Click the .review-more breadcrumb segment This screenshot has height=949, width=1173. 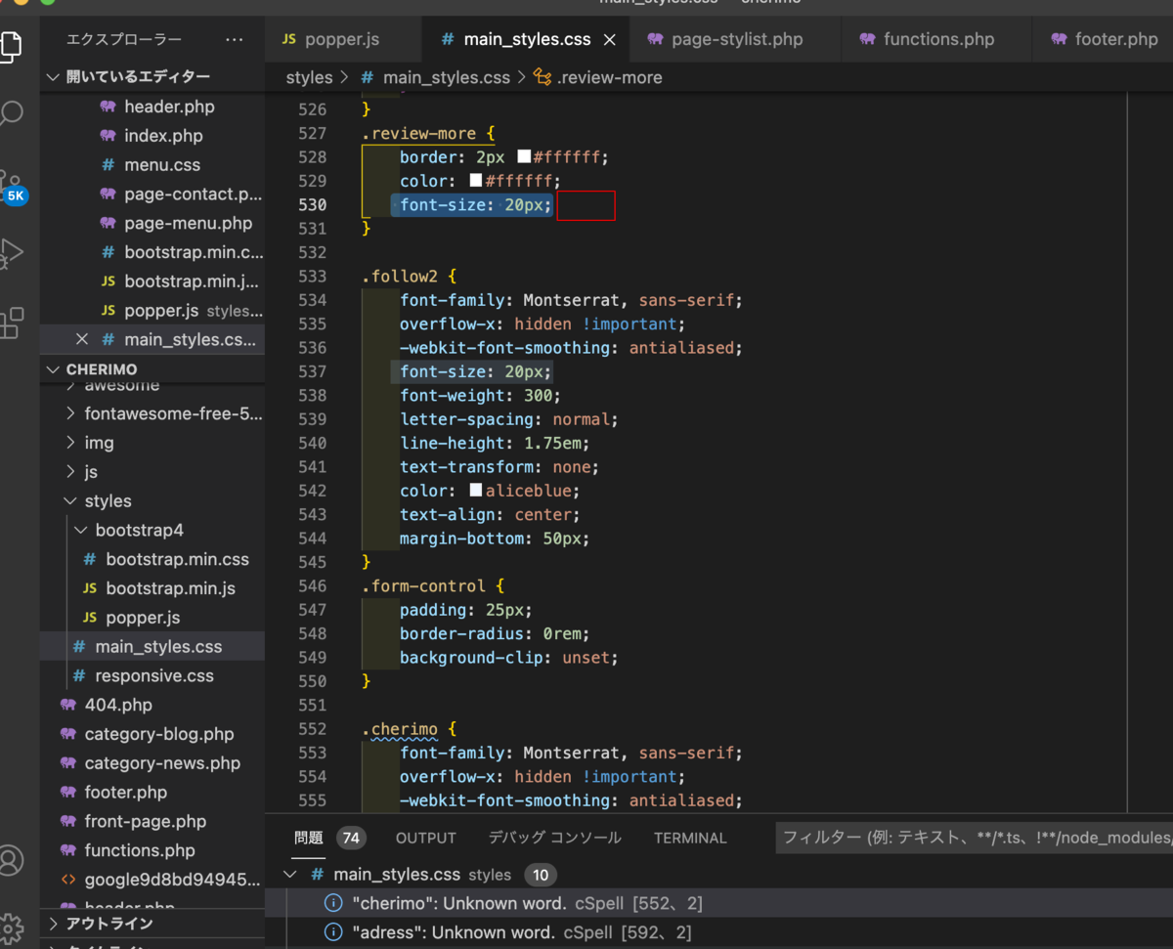coord(609,77)
